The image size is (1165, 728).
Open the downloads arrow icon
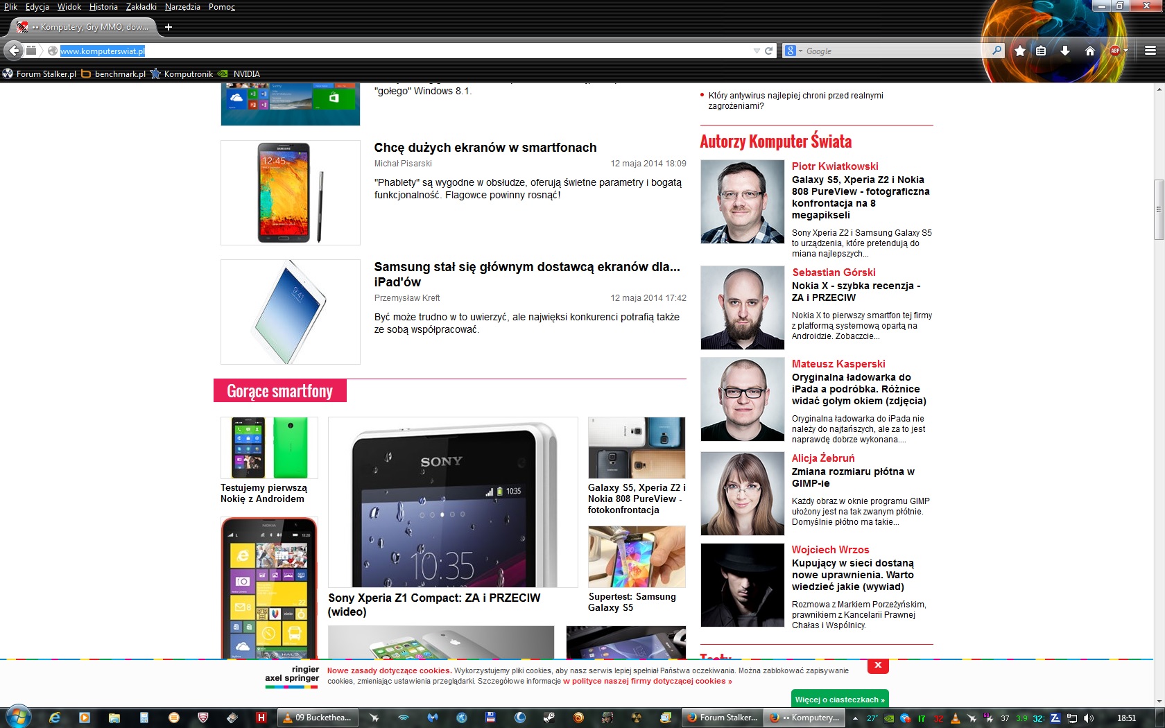1064,51
